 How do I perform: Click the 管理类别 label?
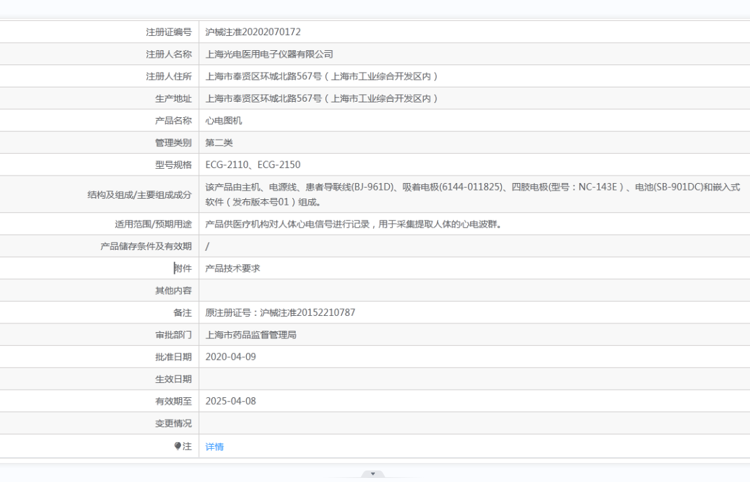173,142
